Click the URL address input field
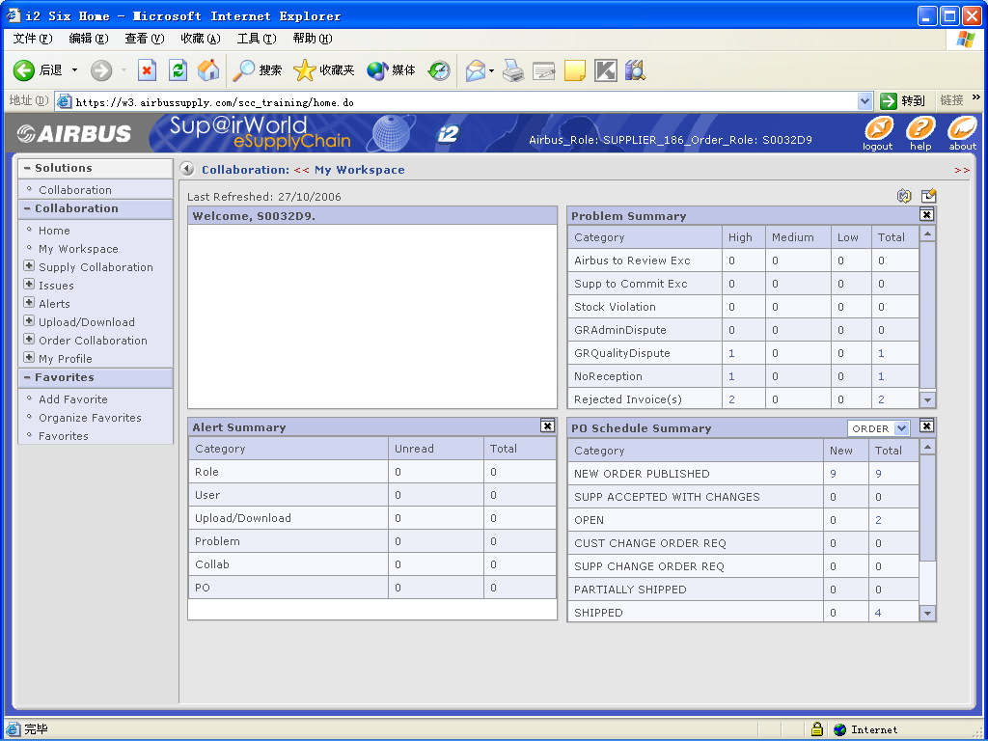Viewport: 988px width, 741px height. [x=465, y=102]
